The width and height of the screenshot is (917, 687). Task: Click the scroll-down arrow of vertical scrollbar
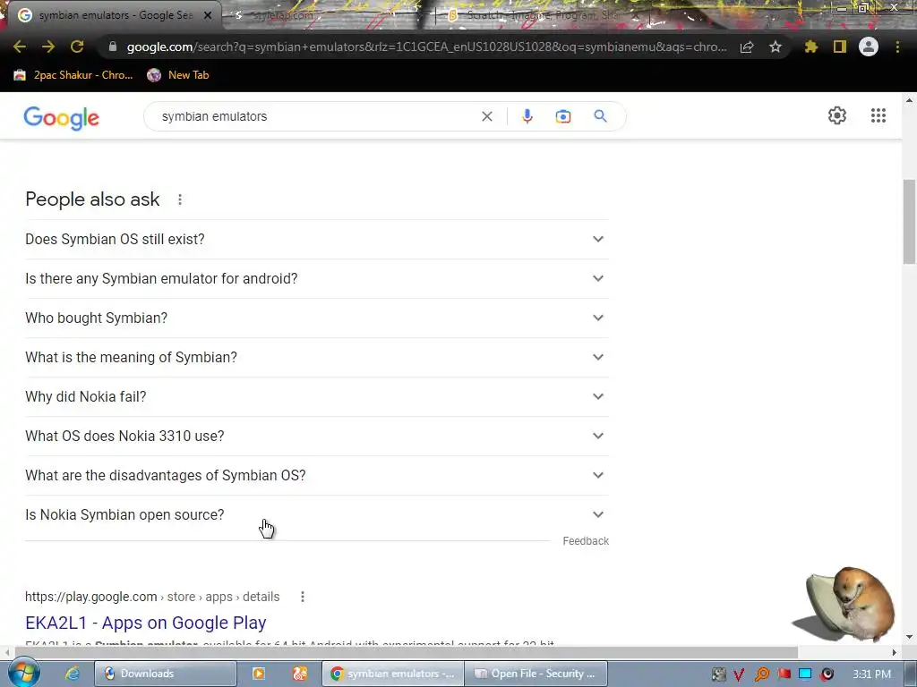pyautogui.click(x=909, y=637)
